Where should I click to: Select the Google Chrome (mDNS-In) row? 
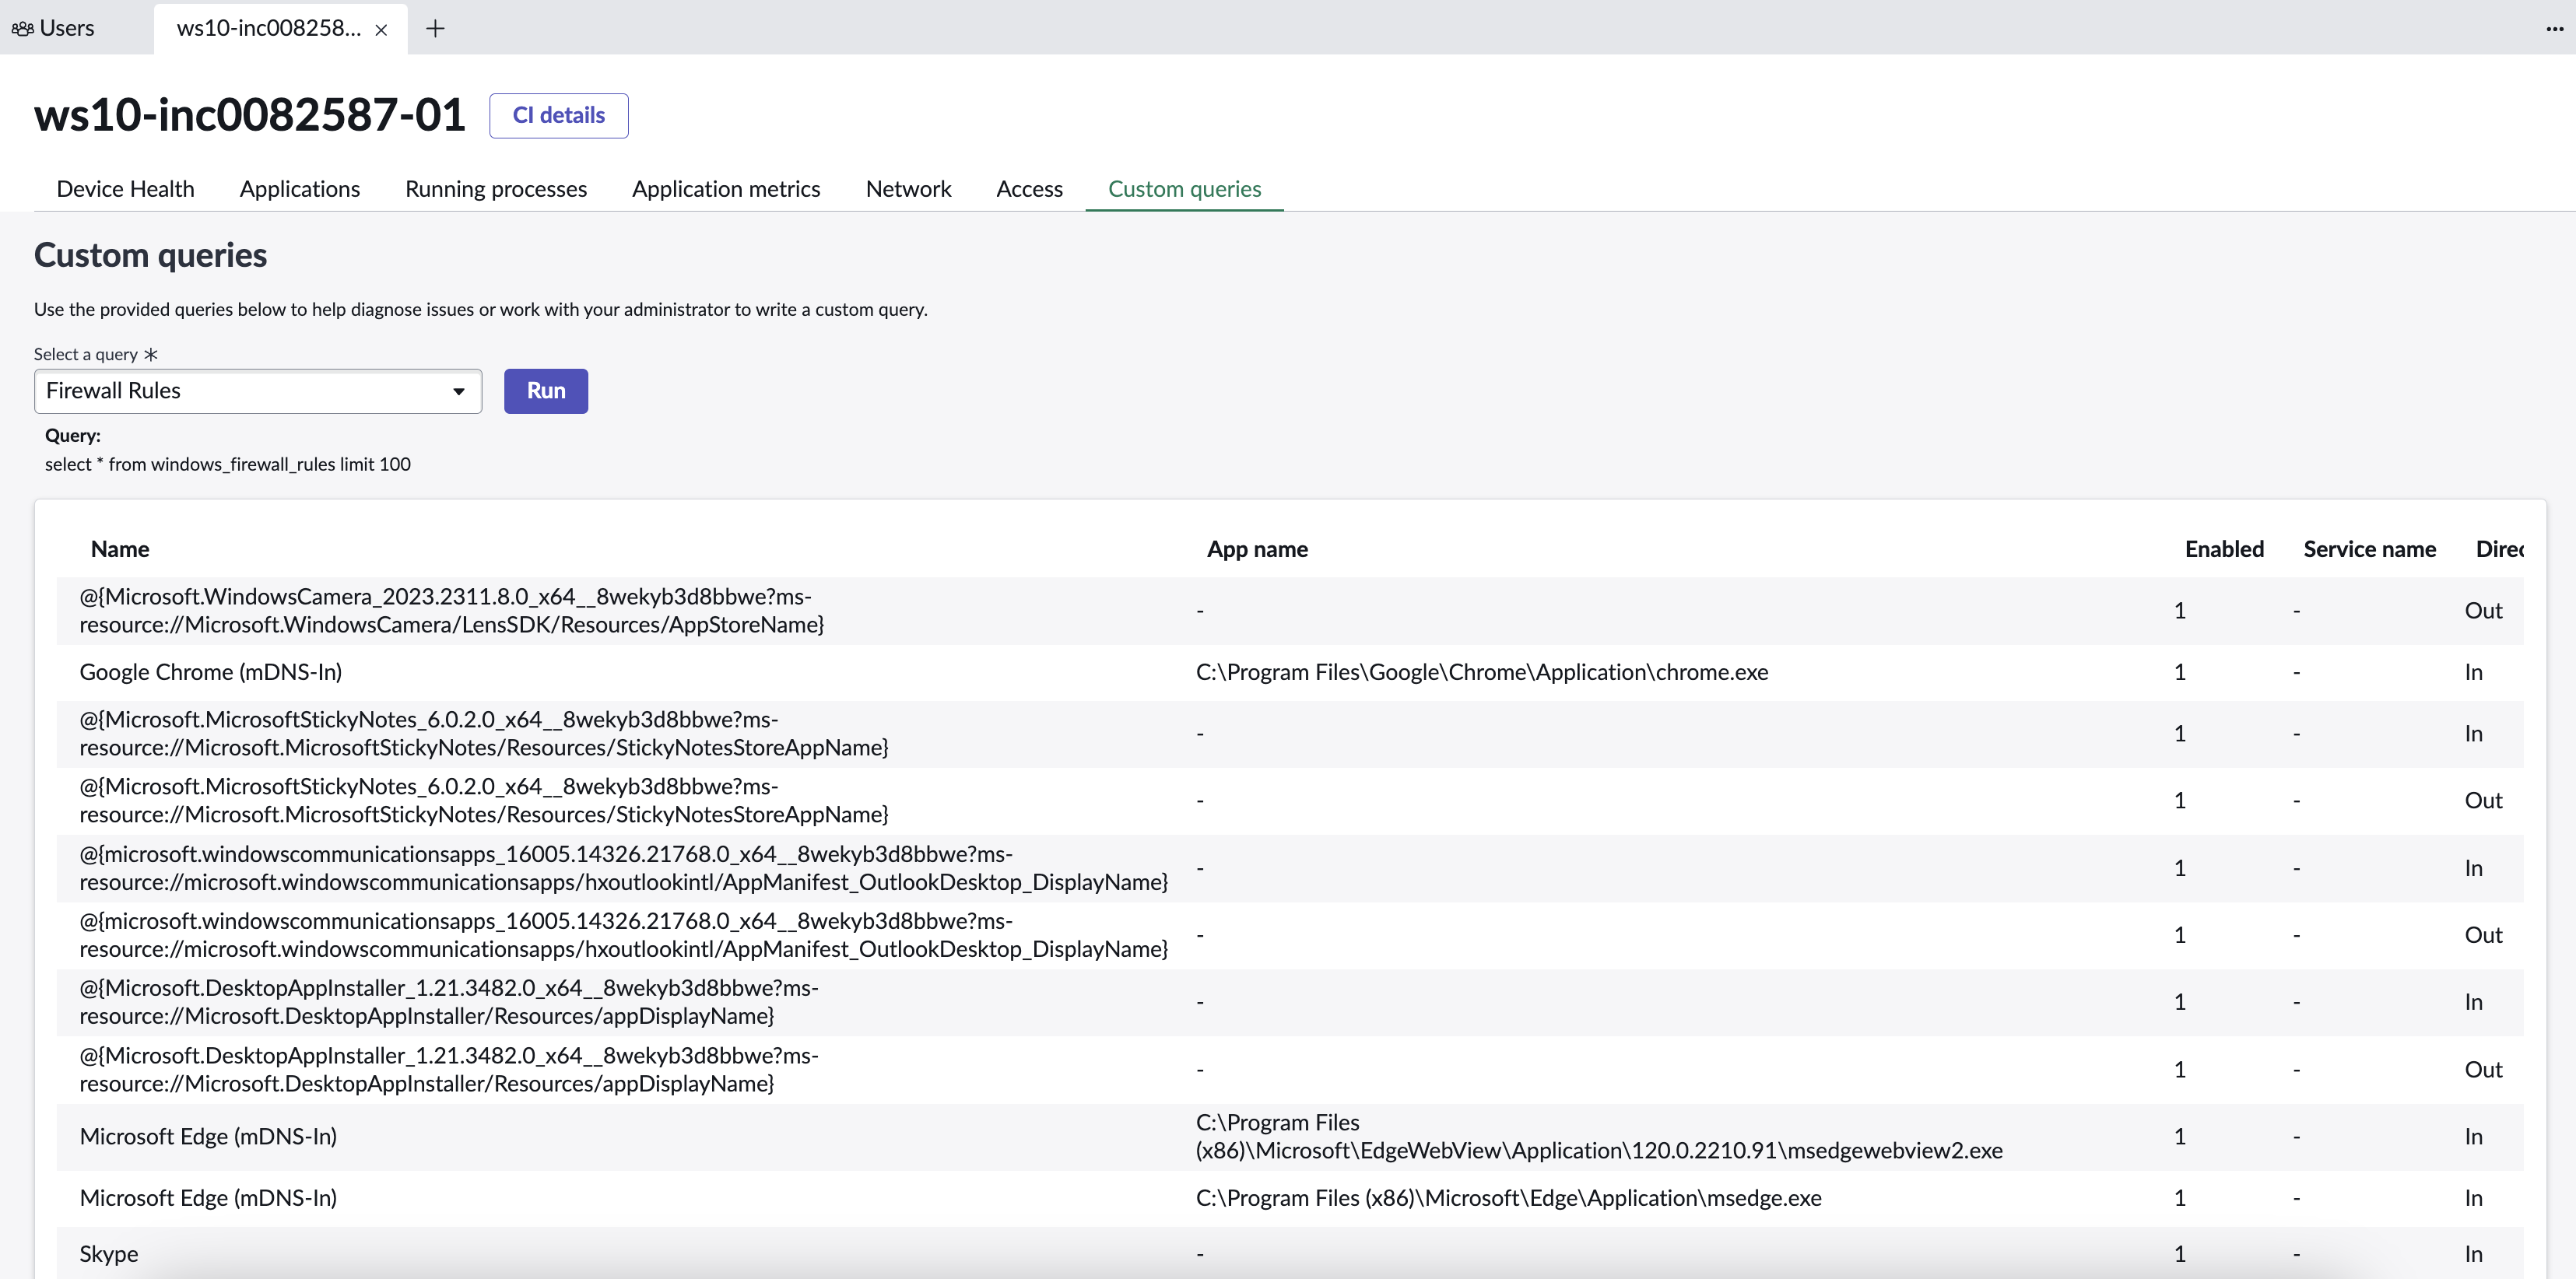(x=1290, y=672)
